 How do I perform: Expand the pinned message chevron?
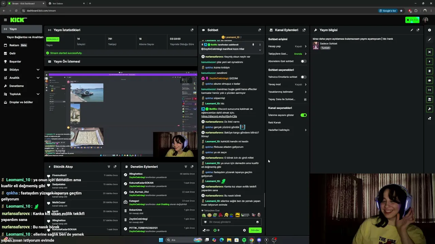[x=260, y=50]
